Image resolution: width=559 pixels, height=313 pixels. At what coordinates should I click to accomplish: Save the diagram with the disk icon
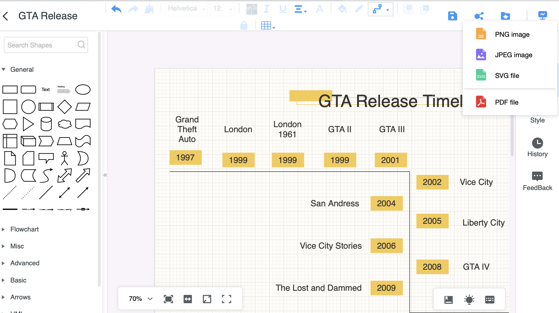tap(452, 16)
